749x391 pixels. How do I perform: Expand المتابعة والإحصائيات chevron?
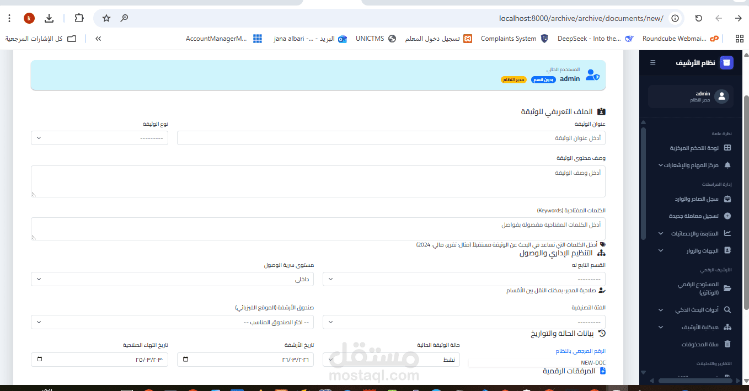click(661, 233)
